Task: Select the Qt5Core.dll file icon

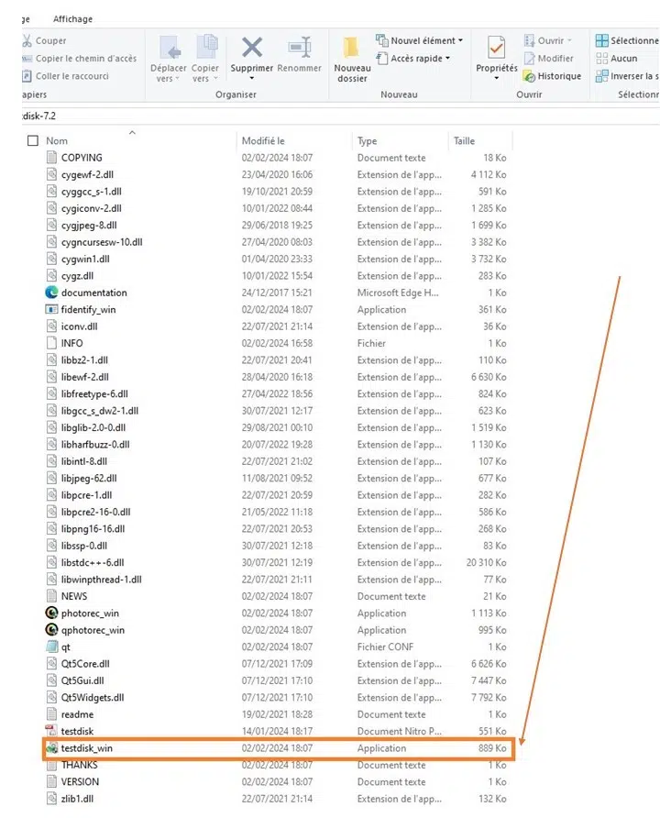Action: [x=51, y=664]
